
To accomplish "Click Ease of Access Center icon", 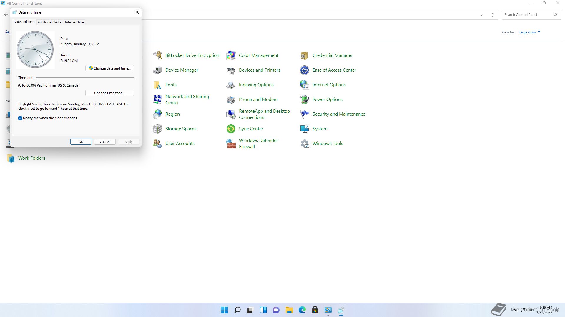I will coord(305,70).
